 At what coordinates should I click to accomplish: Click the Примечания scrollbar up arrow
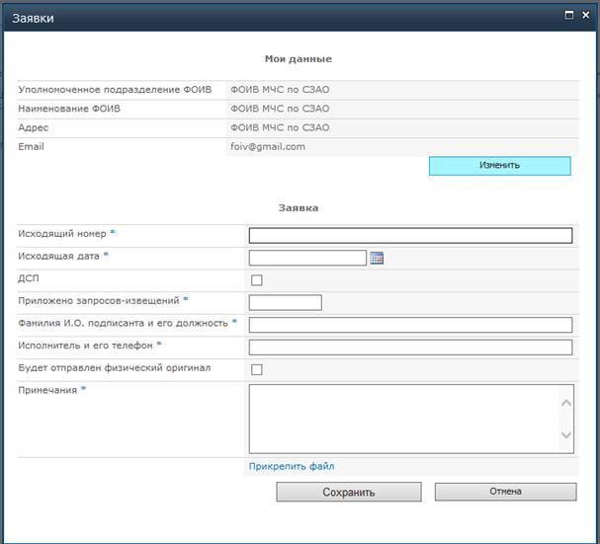pyautogui.click(x=566, y=403)
